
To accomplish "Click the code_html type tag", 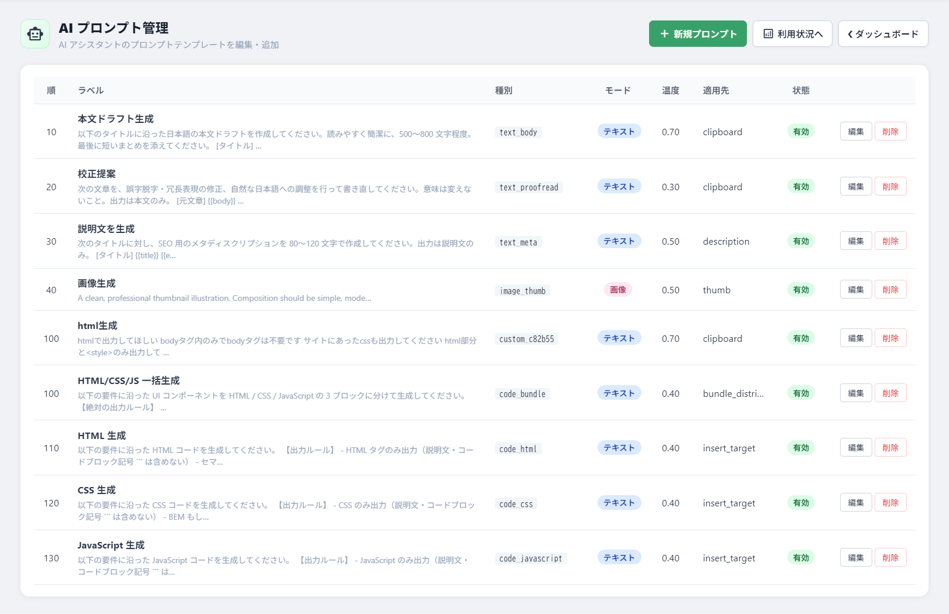I will coord(518,449).
